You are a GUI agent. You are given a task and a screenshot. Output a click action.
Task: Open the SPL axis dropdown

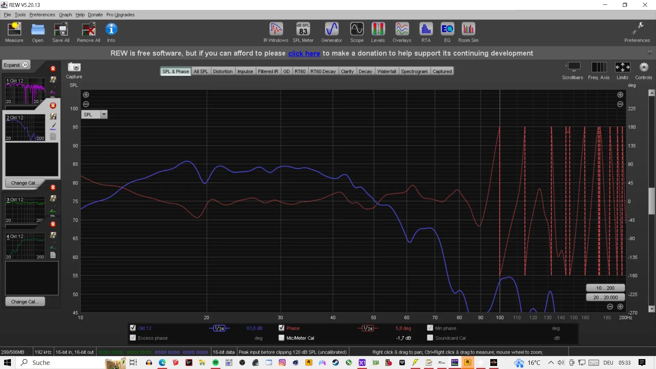coord(104,114)
